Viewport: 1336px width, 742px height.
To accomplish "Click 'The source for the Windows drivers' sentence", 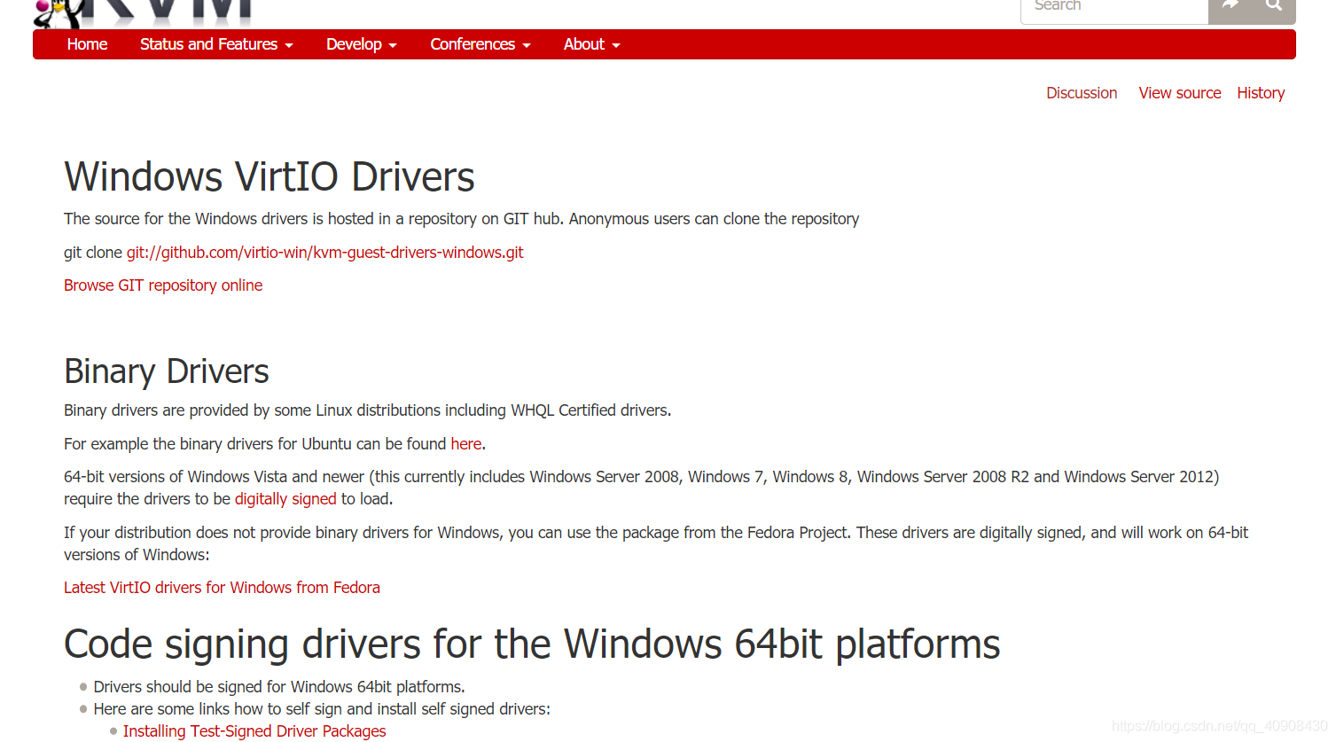I will coord(462,219).
